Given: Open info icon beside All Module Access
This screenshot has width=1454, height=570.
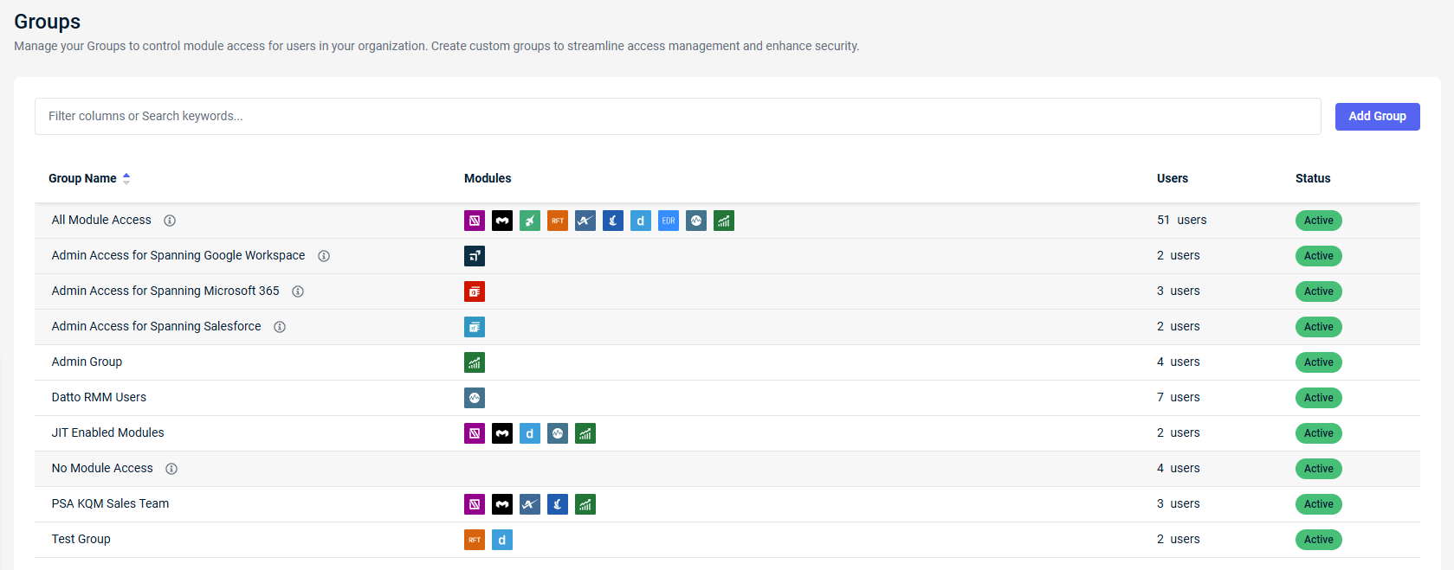Looking at the screenshot, I should point(170,221).
